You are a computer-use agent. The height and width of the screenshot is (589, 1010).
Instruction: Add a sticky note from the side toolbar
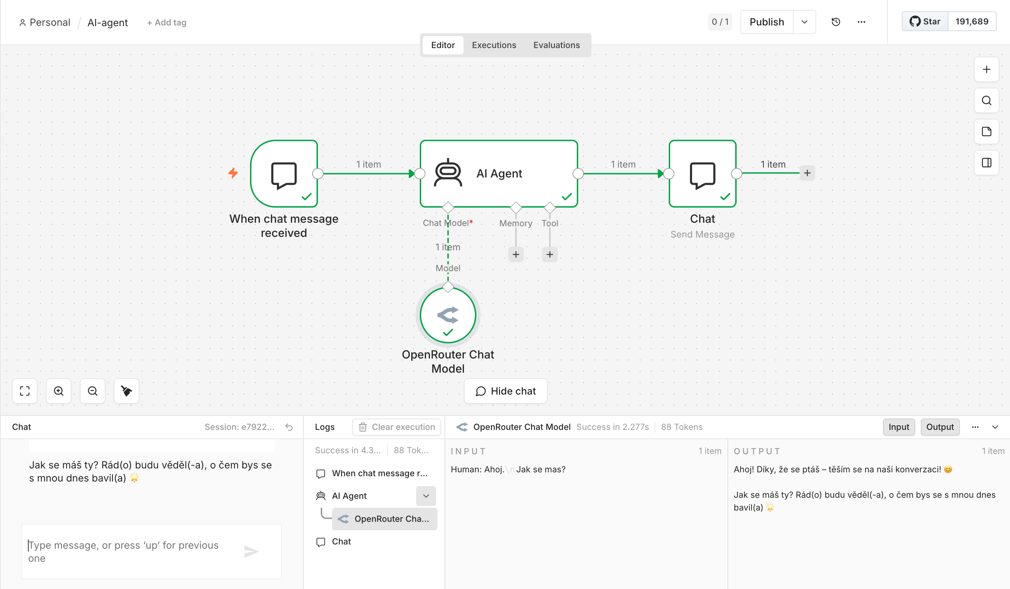click(x=987, y=132)
